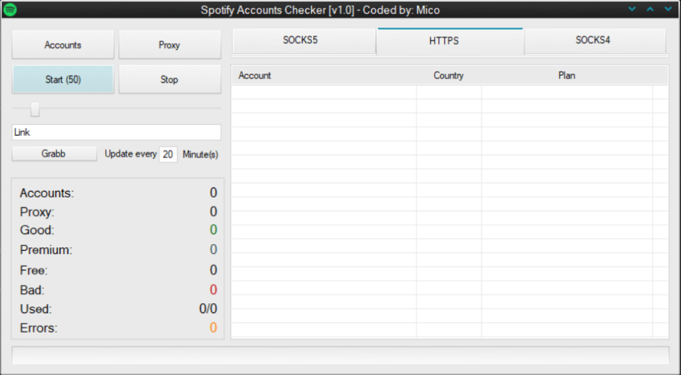Click the Proxy: statistic label
Viewport: 681px width, 375px height.
click(x=37, y=212)
